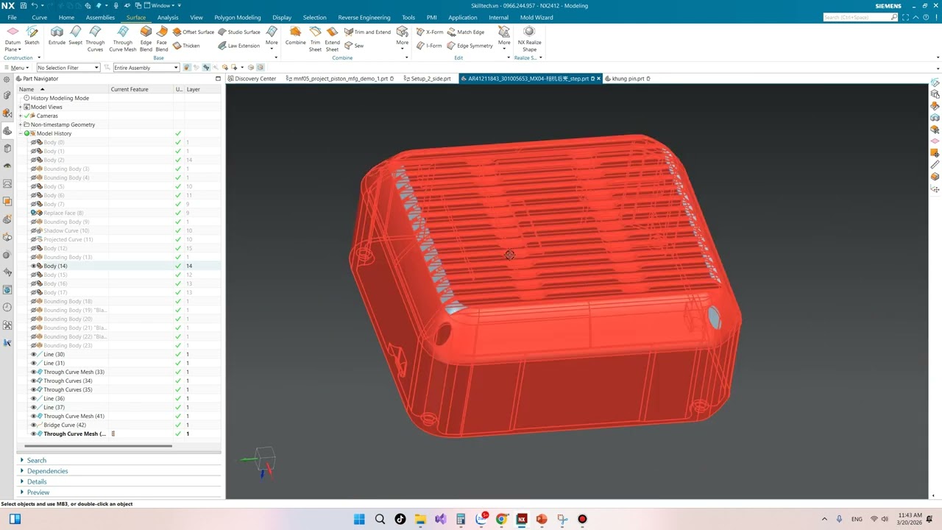Sort by the Name column header
This screenshot has height=530, width=942.
[x=63, y=89]
